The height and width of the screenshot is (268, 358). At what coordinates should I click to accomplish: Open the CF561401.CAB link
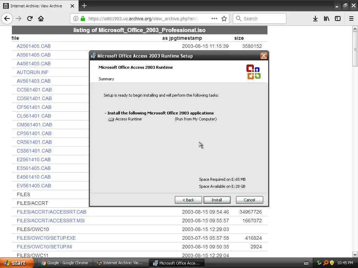(x=34, y=107)
